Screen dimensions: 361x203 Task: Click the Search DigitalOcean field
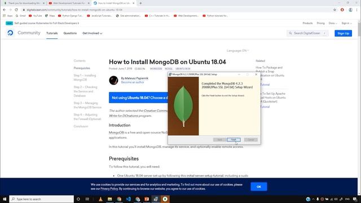[x=307, y=33]
